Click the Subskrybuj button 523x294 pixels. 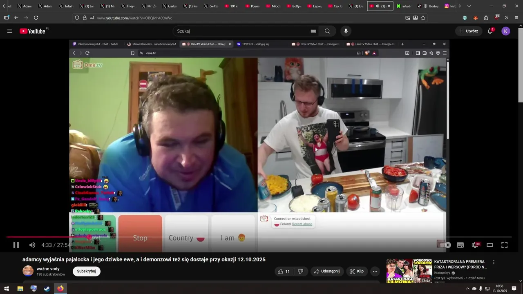87,271
